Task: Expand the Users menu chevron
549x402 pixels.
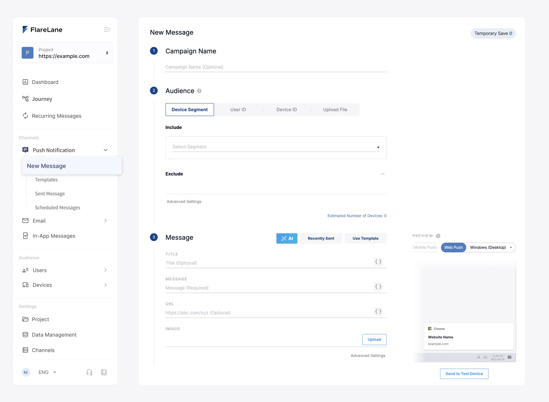Action: (105, 270)
